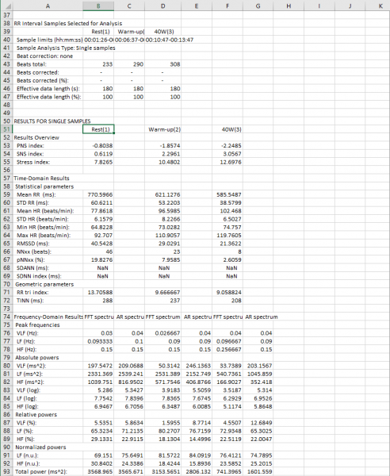The image size is (390, 476).
Task: Select Total power value 3568.965
Action: [98, 472]
